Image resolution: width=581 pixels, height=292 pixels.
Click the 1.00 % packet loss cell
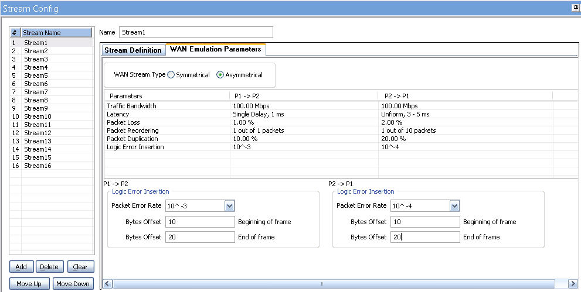click(x=304, y=122)
